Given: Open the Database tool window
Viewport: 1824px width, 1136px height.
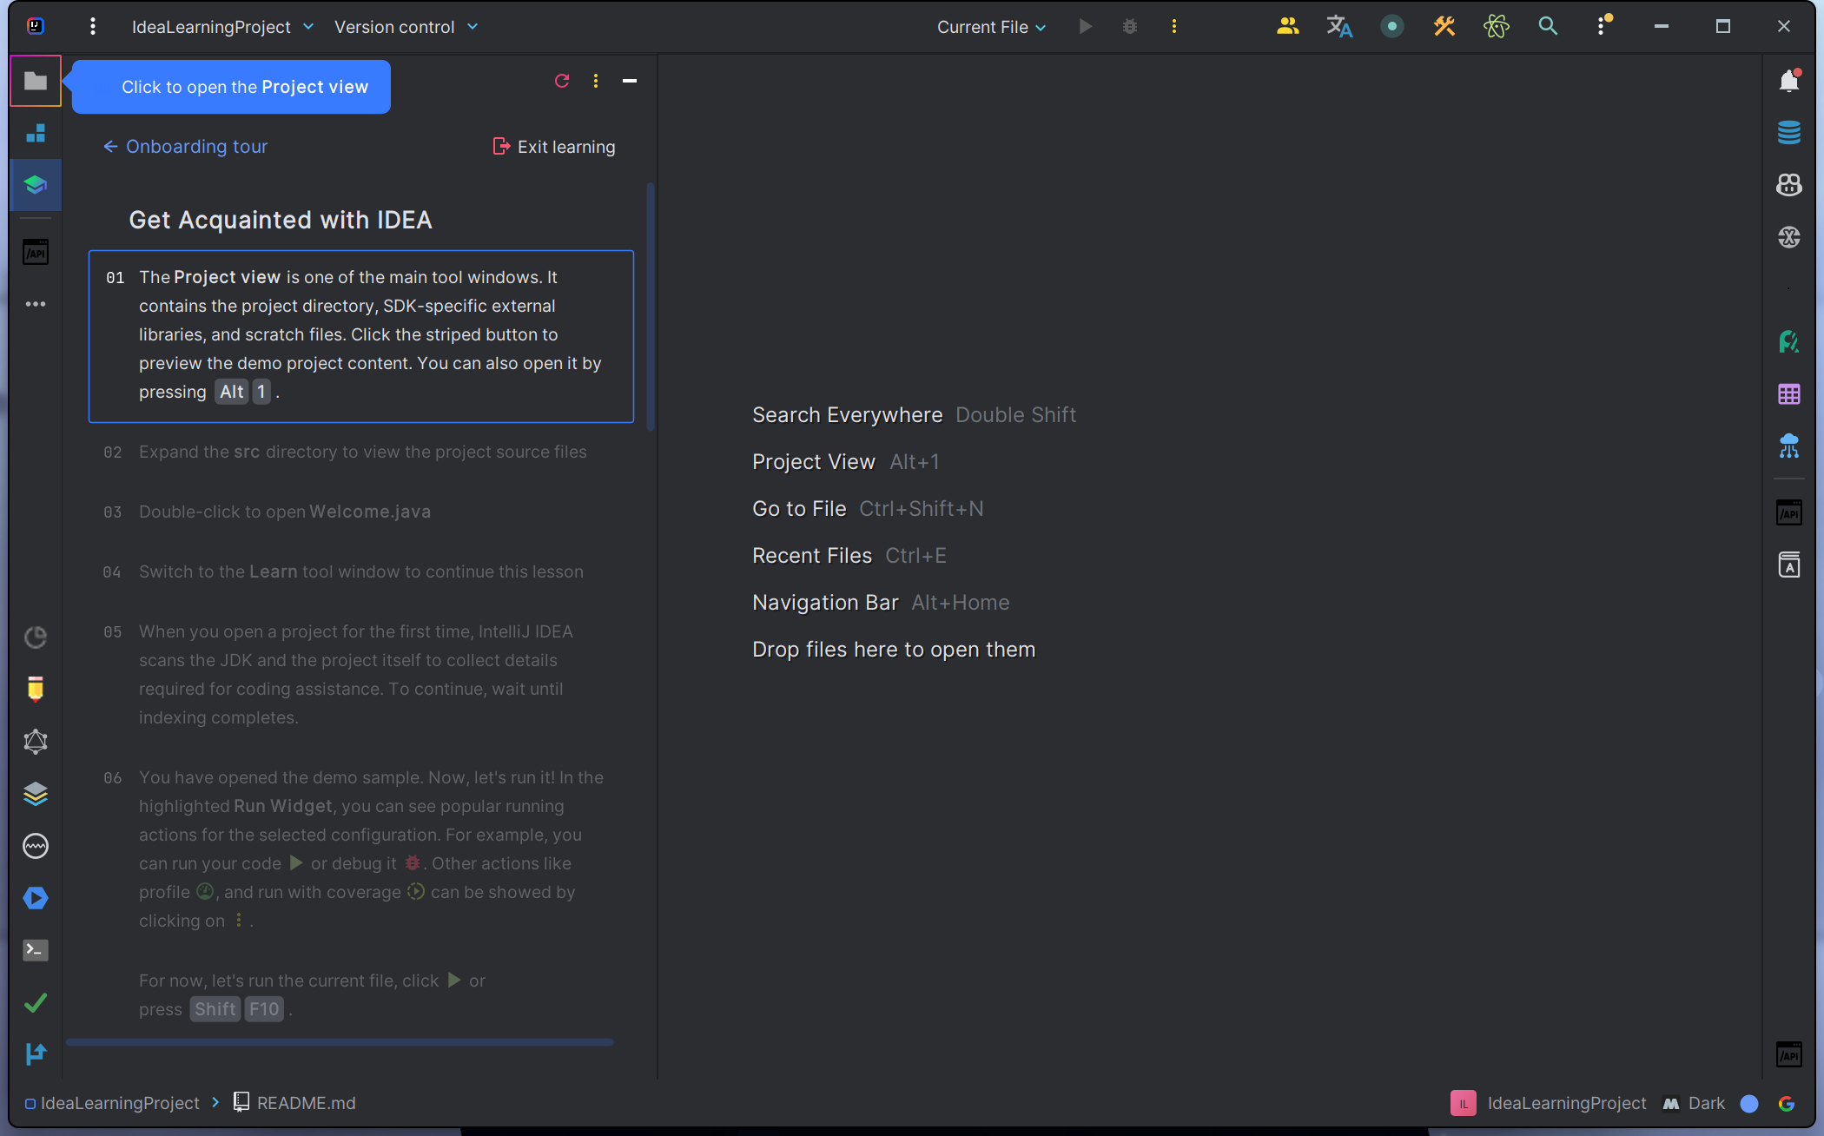Looking at the screenshot, I should point(1788,133).
